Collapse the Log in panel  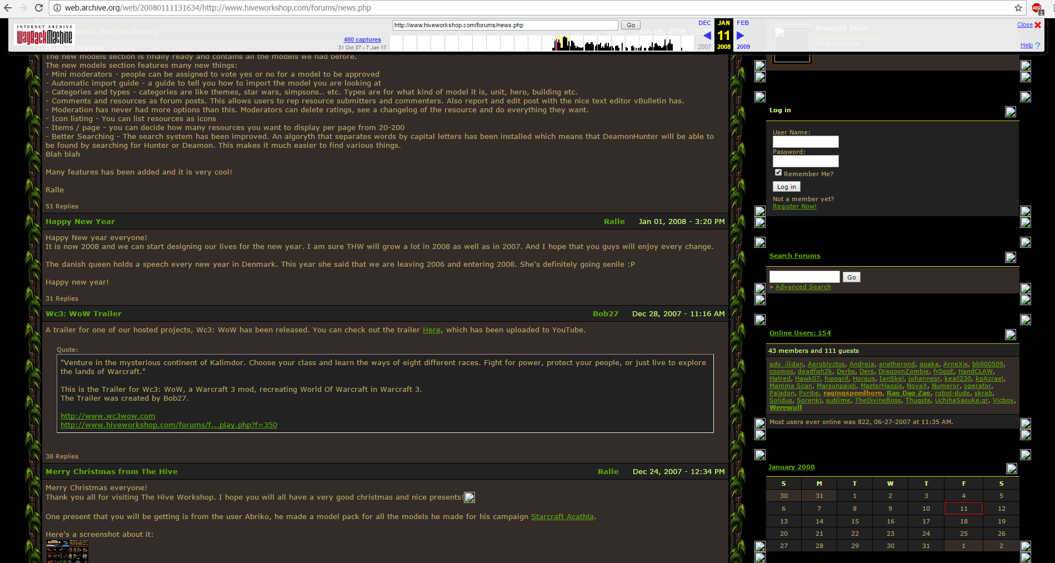[x=1011, y=112]
